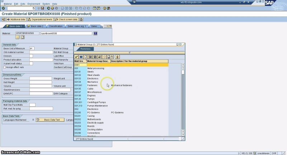Open the Environment menu
The height and width of the screenshot is (155, 287).
pyautogui.click(x=34, y=4)
